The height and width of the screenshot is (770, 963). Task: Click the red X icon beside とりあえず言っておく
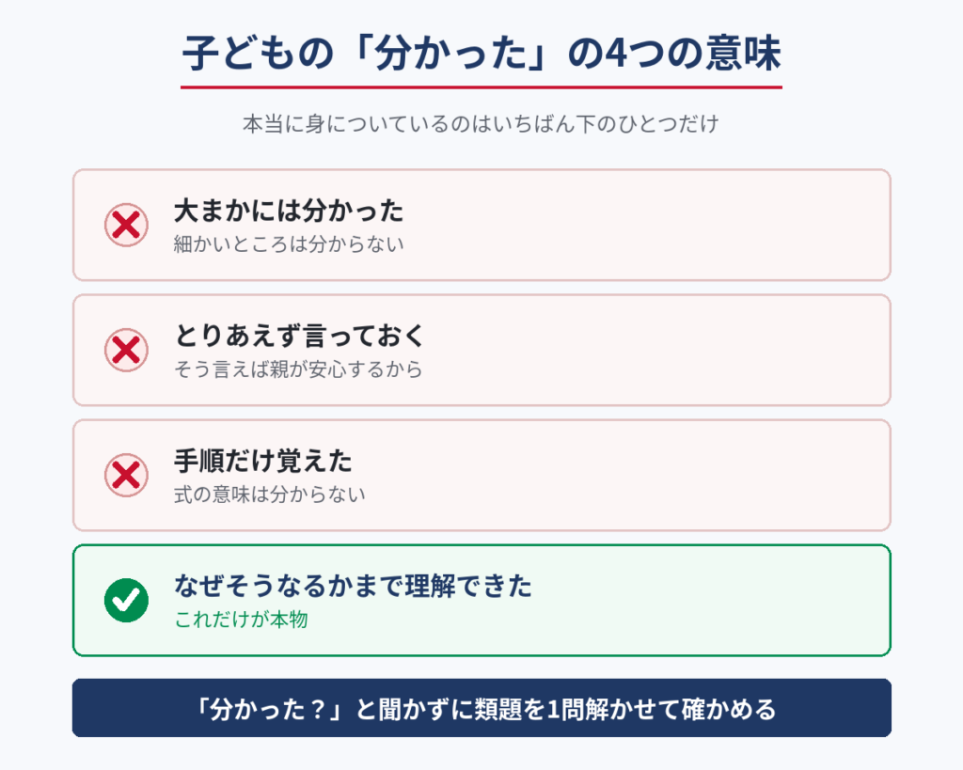126,350
